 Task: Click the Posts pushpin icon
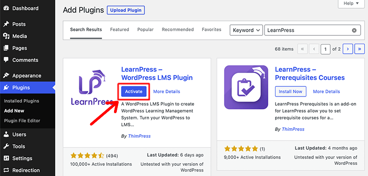click(6, 24)
